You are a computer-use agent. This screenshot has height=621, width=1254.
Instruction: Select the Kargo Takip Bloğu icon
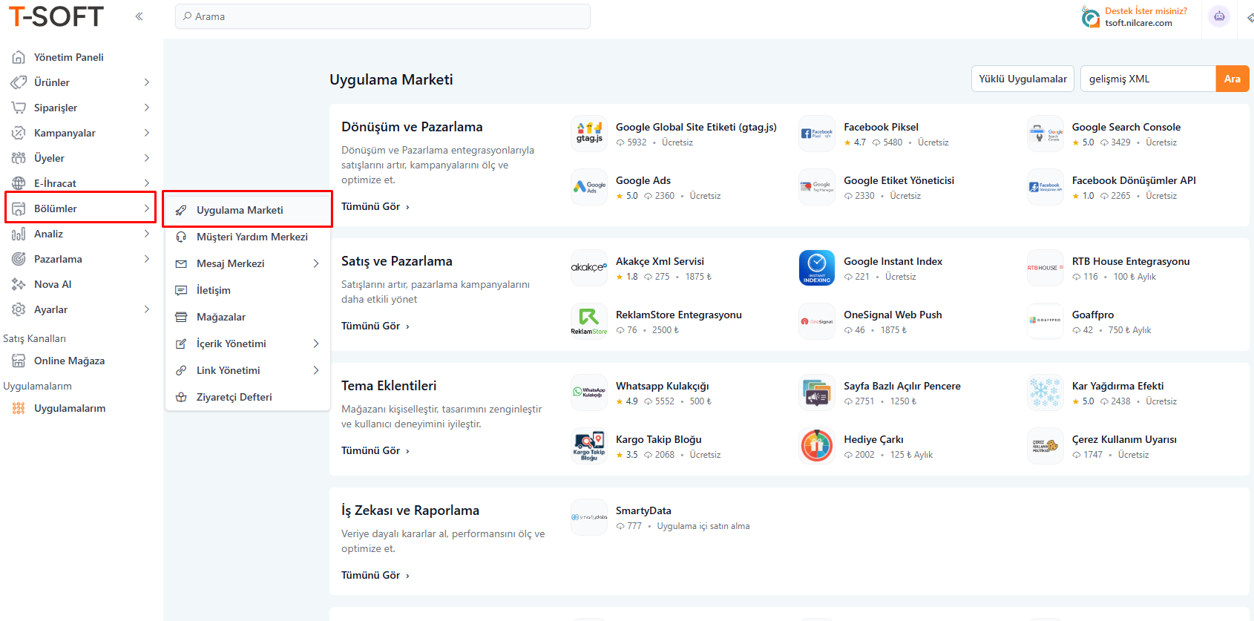589,446
